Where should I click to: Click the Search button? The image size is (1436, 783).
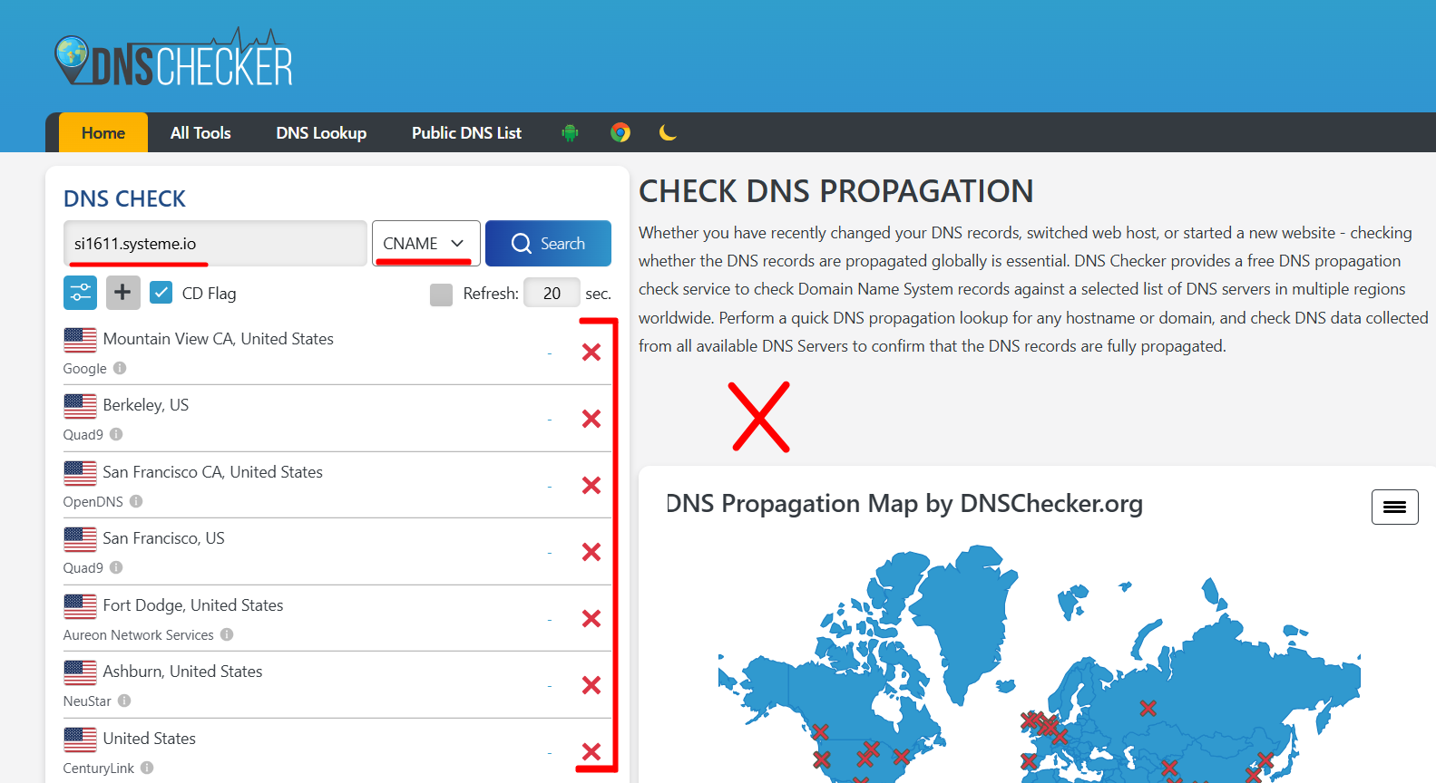pos(548,243)
